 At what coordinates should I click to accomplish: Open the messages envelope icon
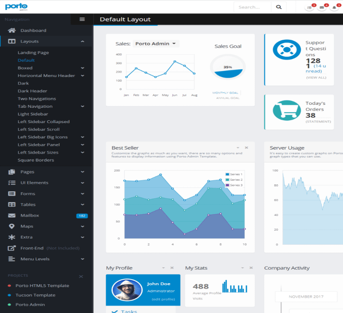(322, 7)
